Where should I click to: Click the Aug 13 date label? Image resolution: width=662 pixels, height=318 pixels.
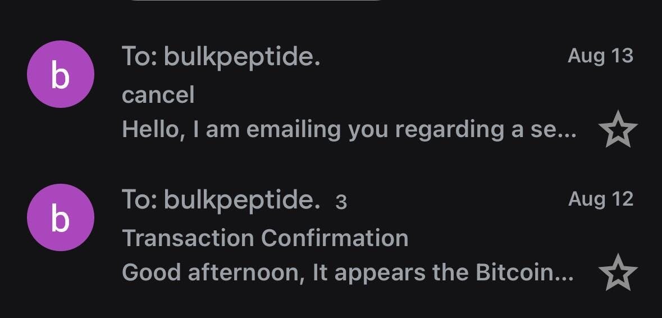(600, 56)
